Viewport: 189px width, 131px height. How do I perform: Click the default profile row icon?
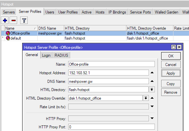tap(8, 38)
